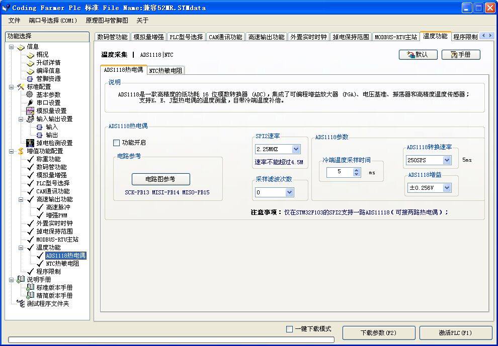Click the 电路图参考 button
The width and height of the screenshot is (498, 346).
pos(160,179)
